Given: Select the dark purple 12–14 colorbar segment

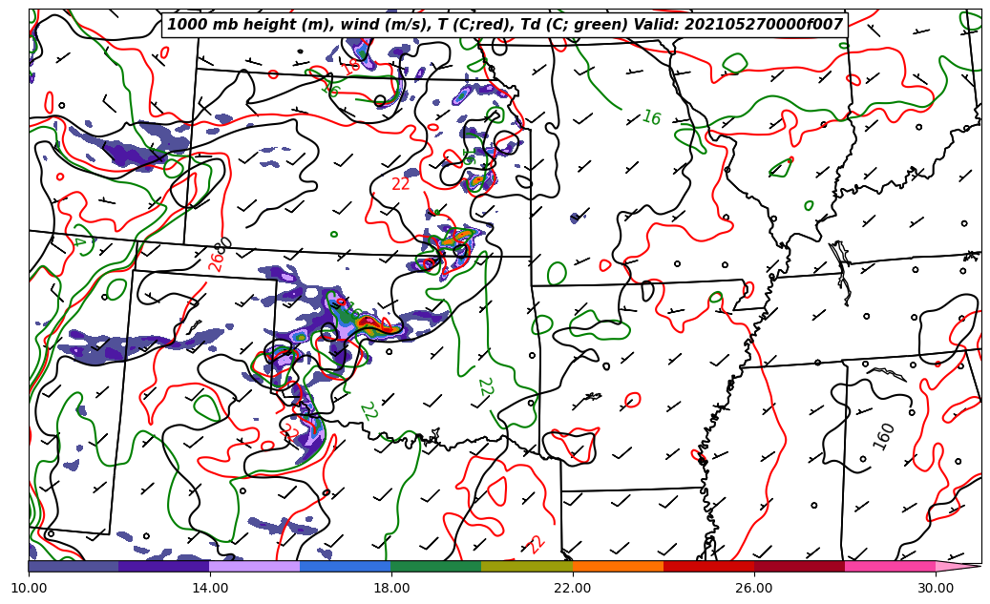Looking at the screenshot, I should coord(164,566).
